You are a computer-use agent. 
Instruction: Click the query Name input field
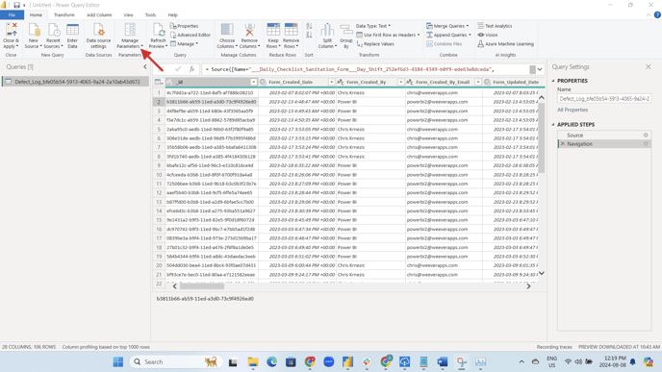[604, 99]
